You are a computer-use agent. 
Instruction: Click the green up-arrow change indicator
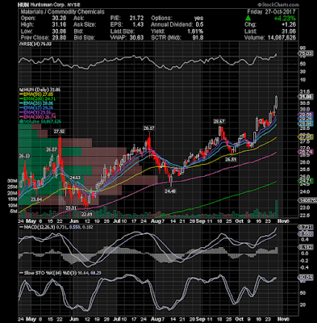pos(248,19)
